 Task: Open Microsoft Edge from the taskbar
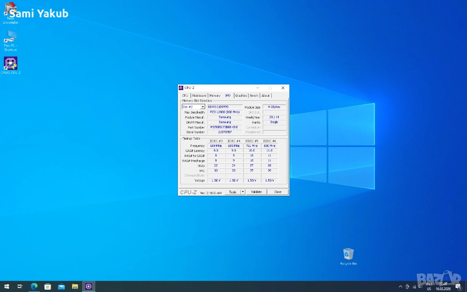point(34,287)
